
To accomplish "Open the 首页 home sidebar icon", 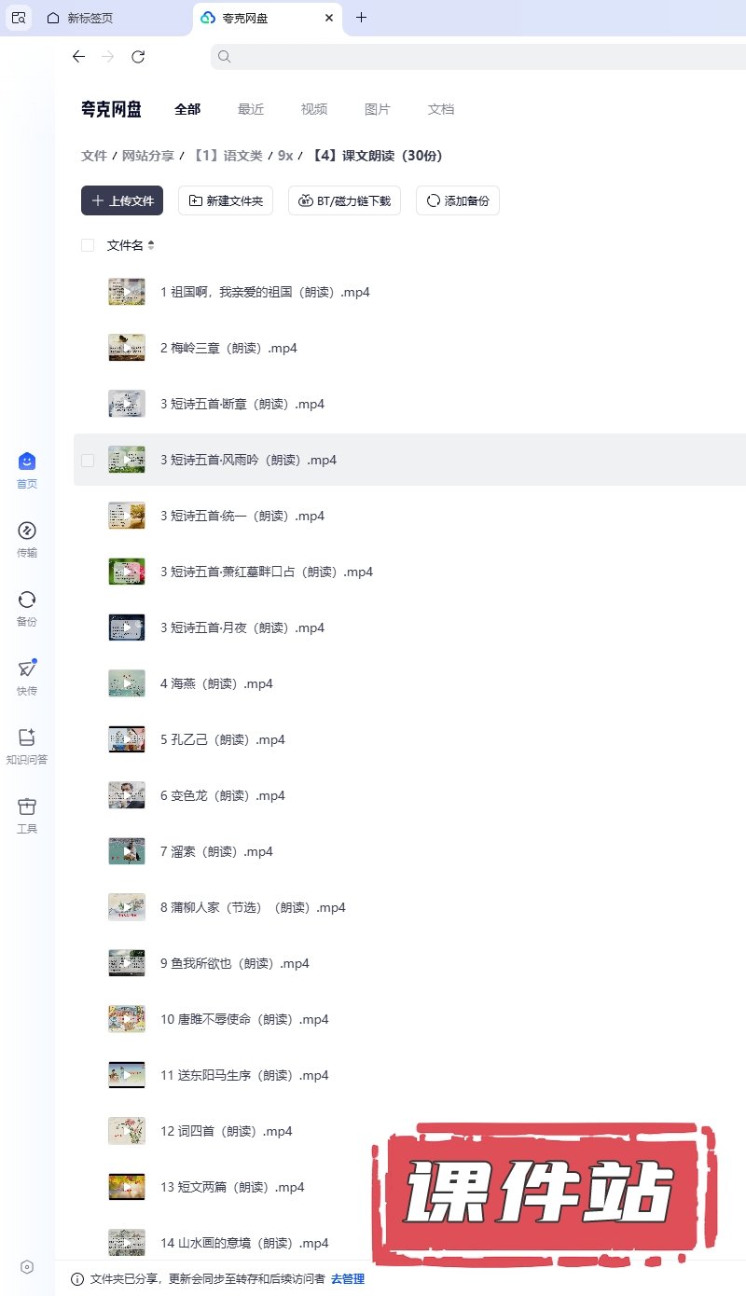I will coord(27,470).
